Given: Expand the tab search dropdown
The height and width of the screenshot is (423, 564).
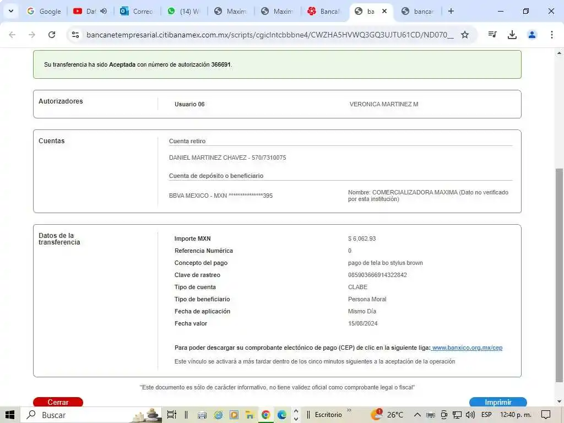Looking at the screenshot, I should click(x=10, y=11).
